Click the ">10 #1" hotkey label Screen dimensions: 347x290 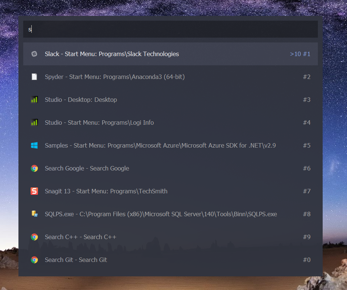tap(300, 54)
